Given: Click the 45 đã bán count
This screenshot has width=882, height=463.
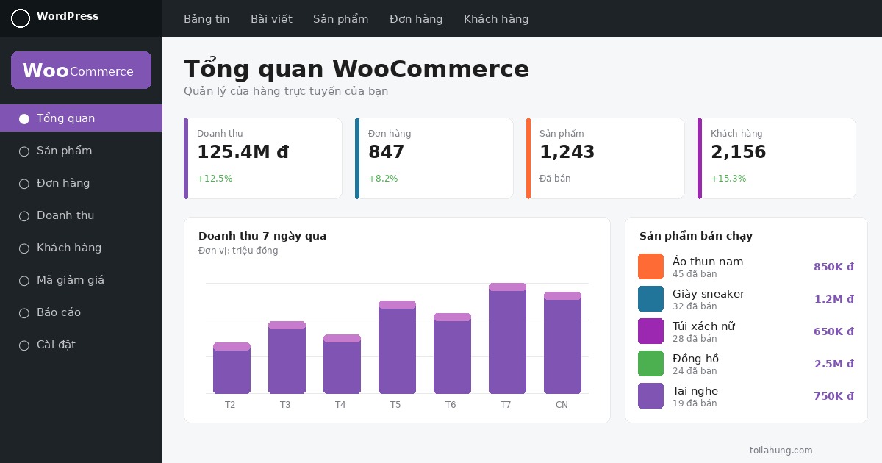Looking at the screenshot, I should pos(695,274).
